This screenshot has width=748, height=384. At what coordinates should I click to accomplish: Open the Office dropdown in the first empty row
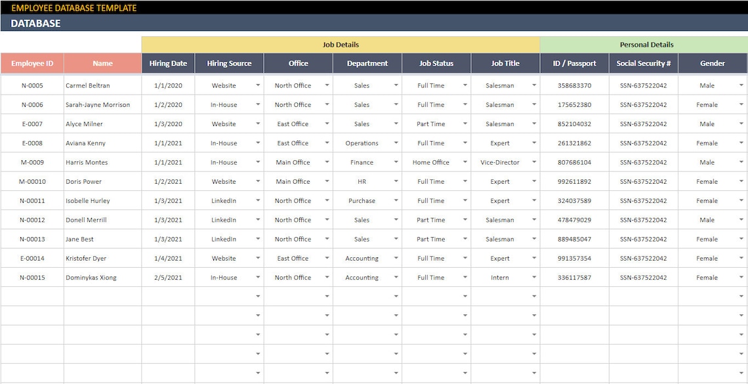327,296
